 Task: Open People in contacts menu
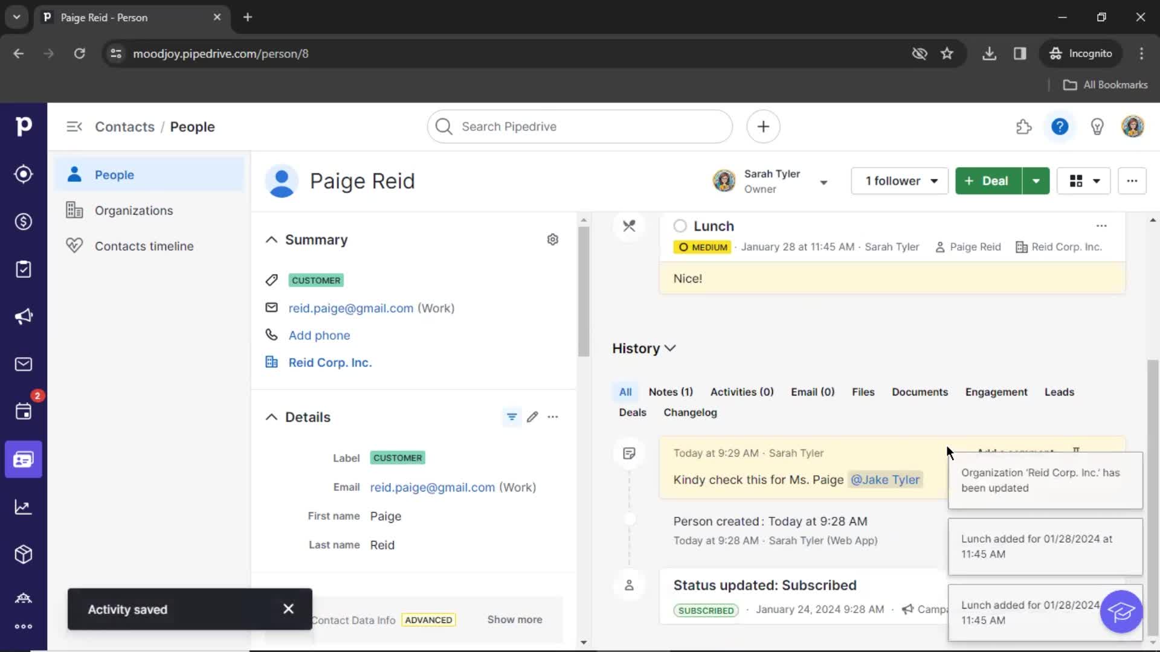click(x=149, y=174)
